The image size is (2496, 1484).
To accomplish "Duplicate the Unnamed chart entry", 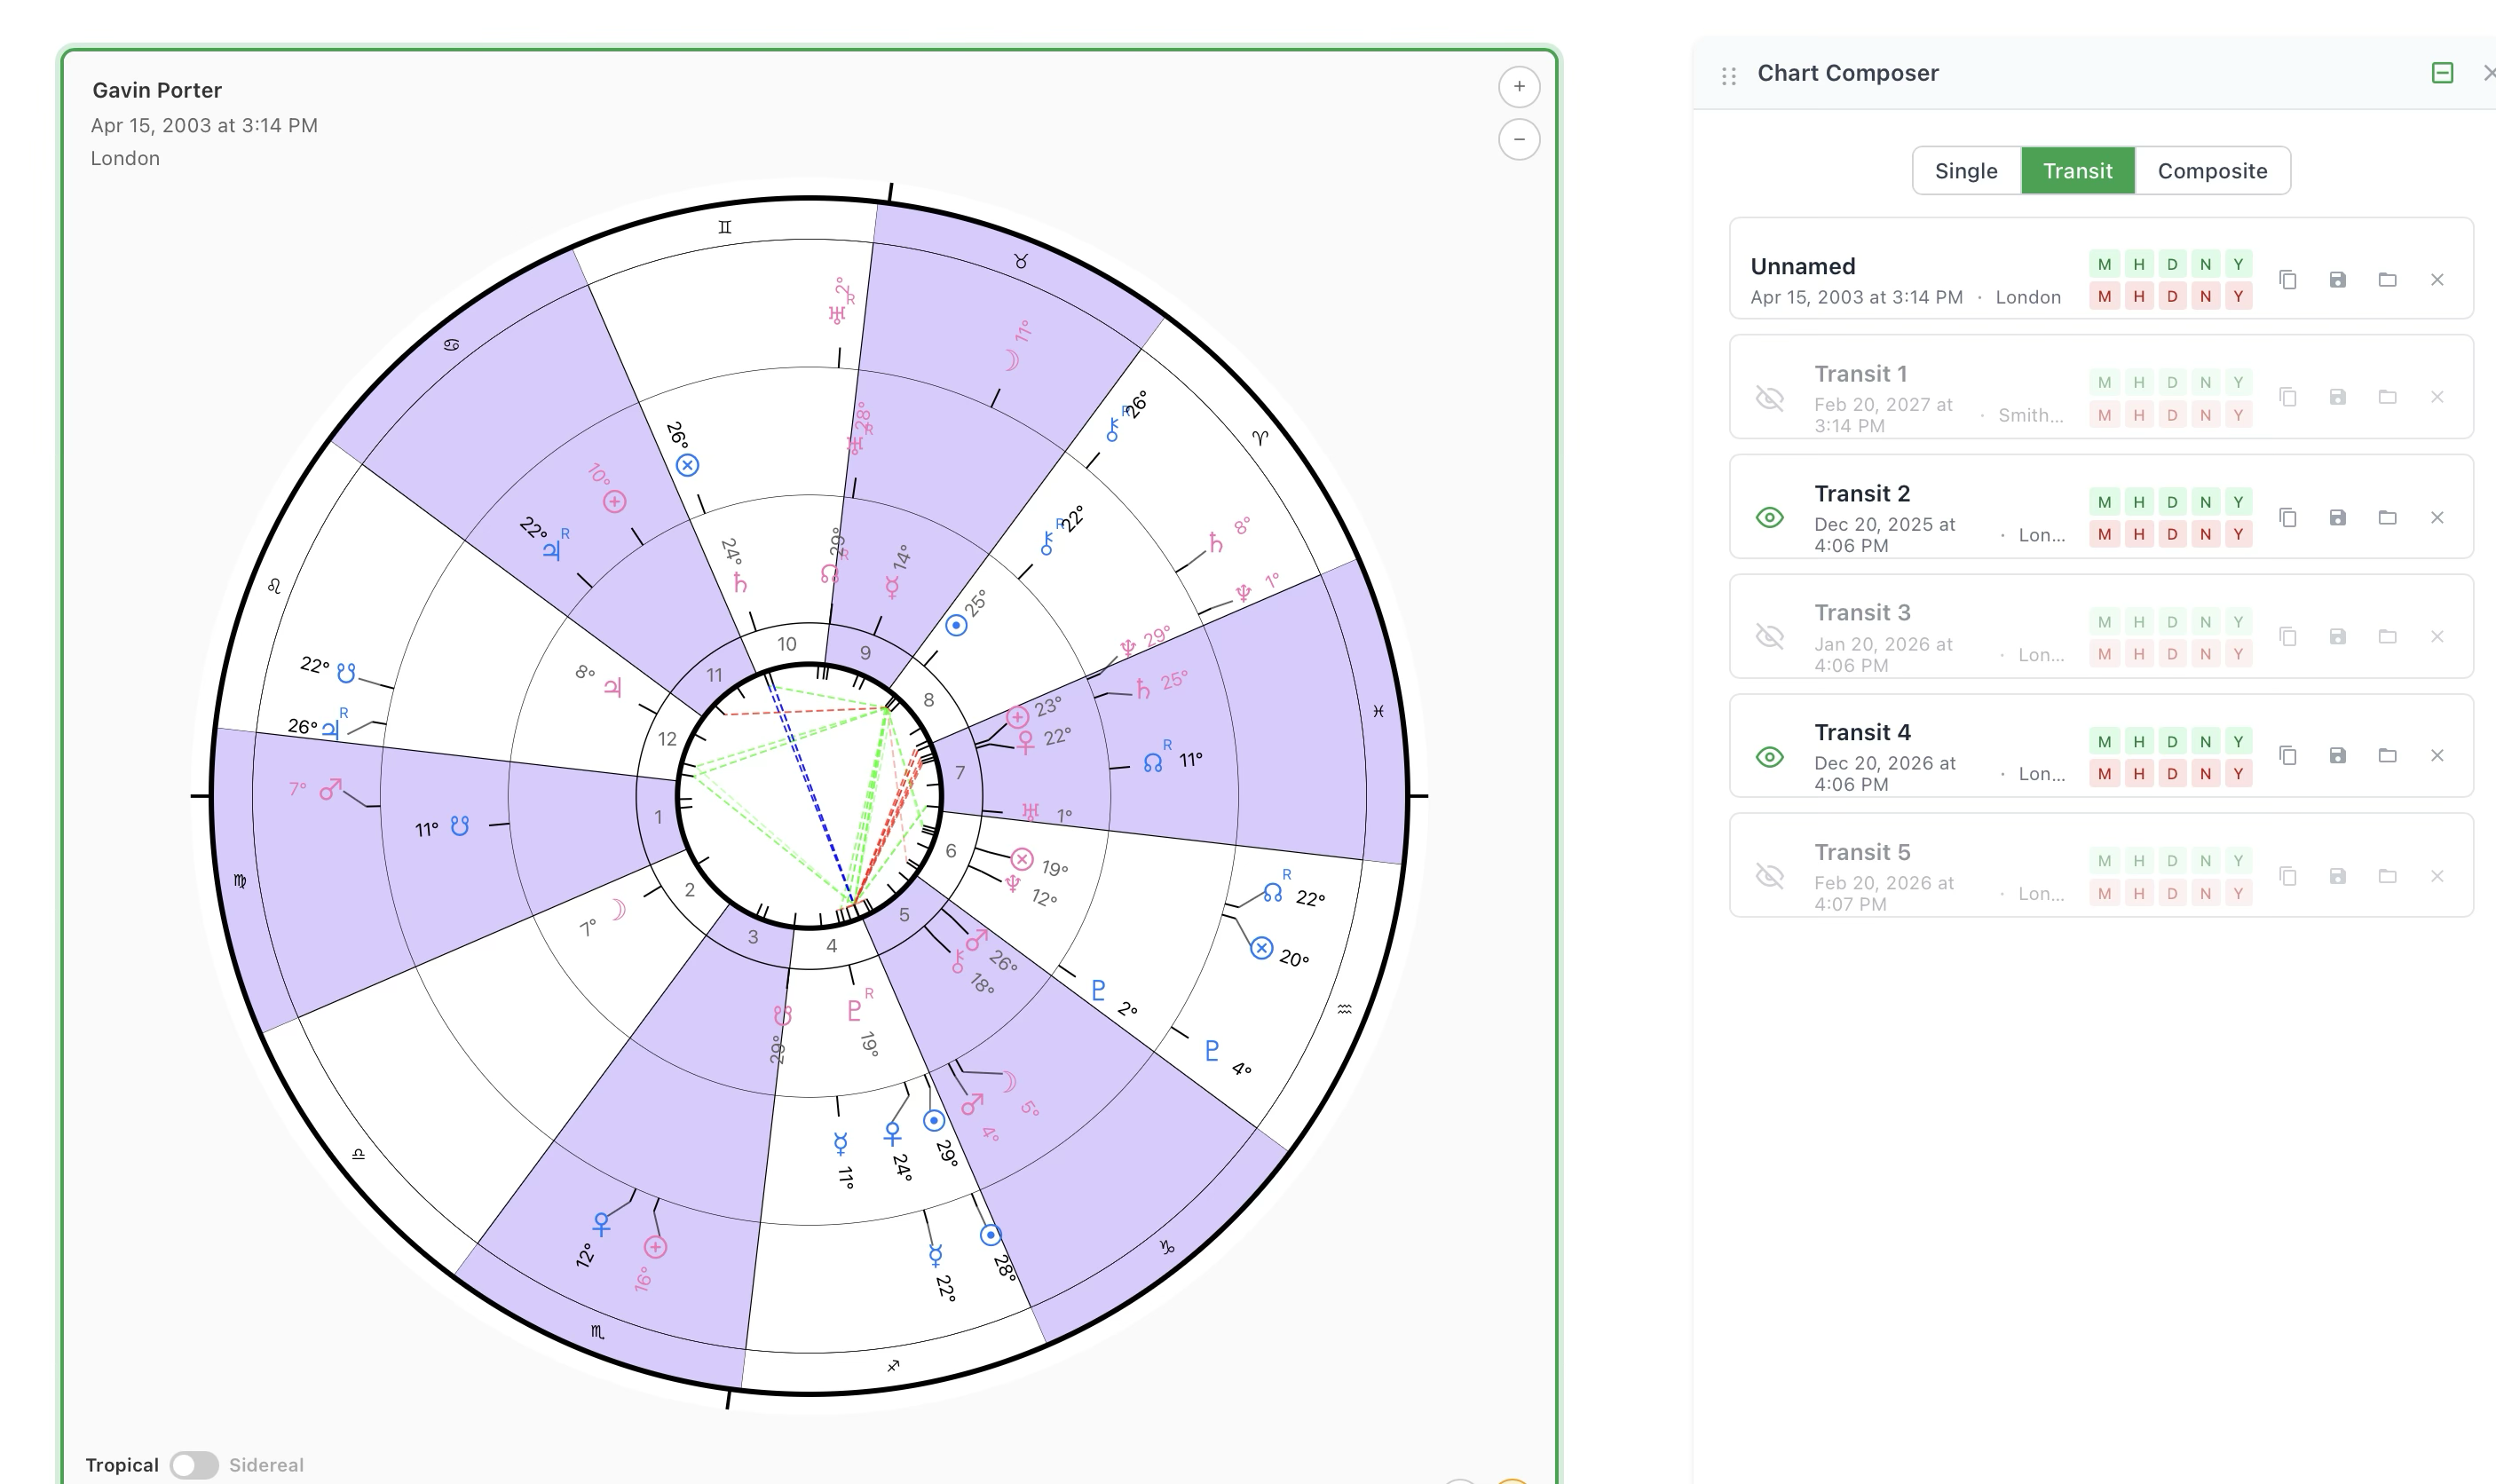I will pos(2290,280).
